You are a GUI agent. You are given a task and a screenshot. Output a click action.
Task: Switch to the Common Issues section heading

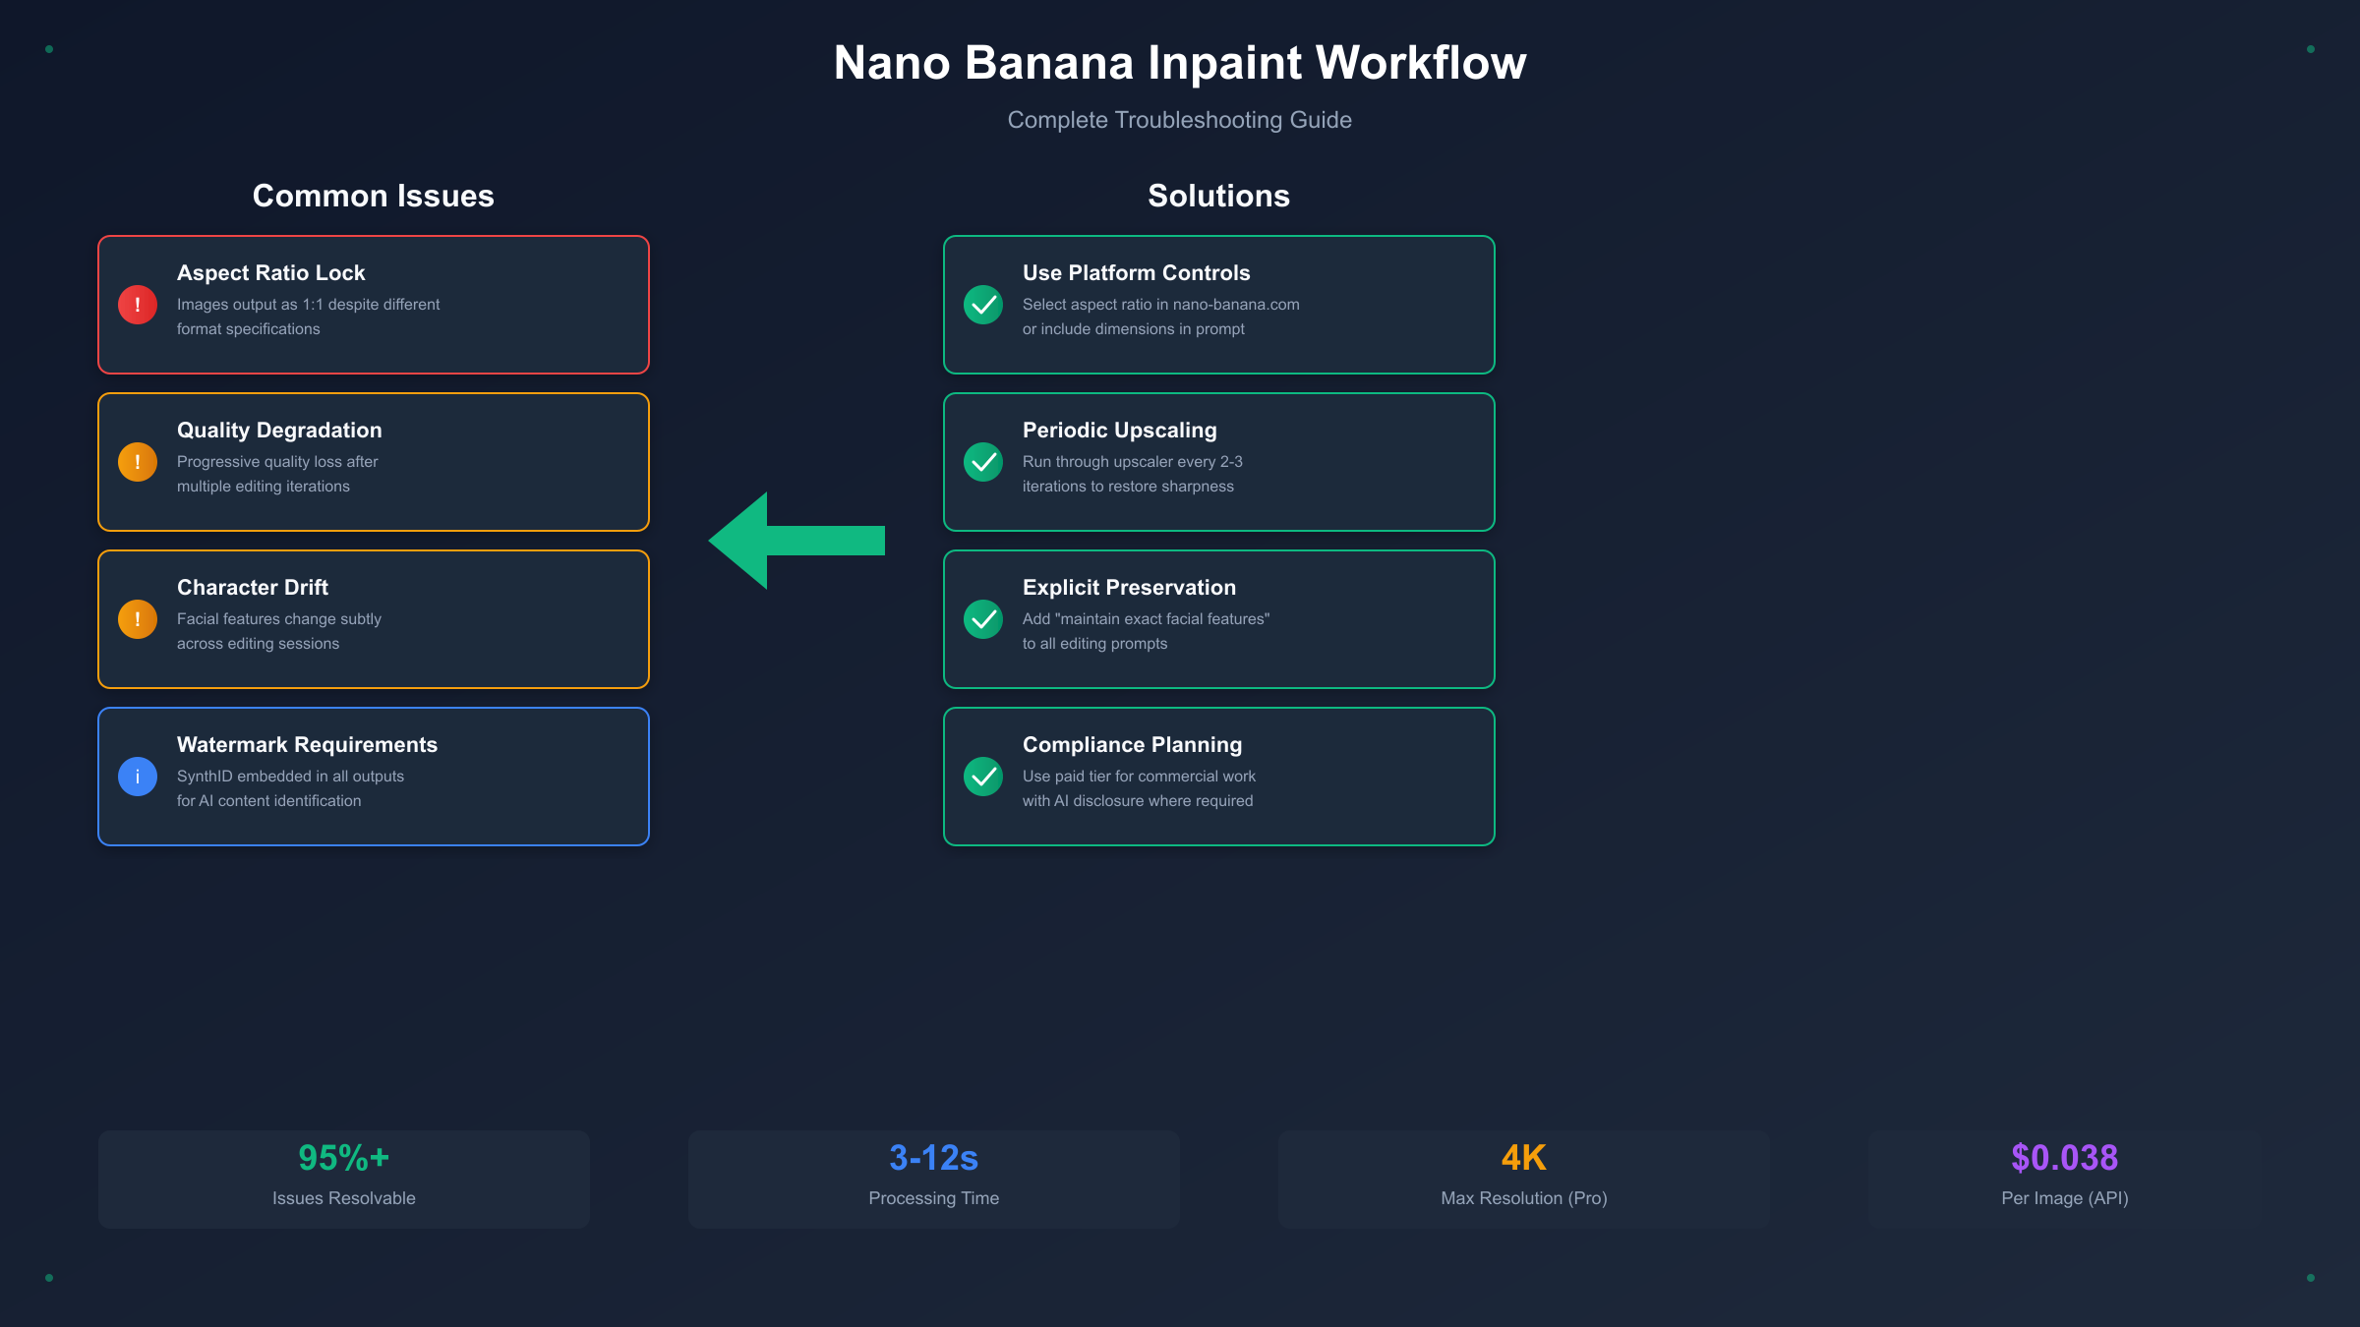tap(373, 196)
